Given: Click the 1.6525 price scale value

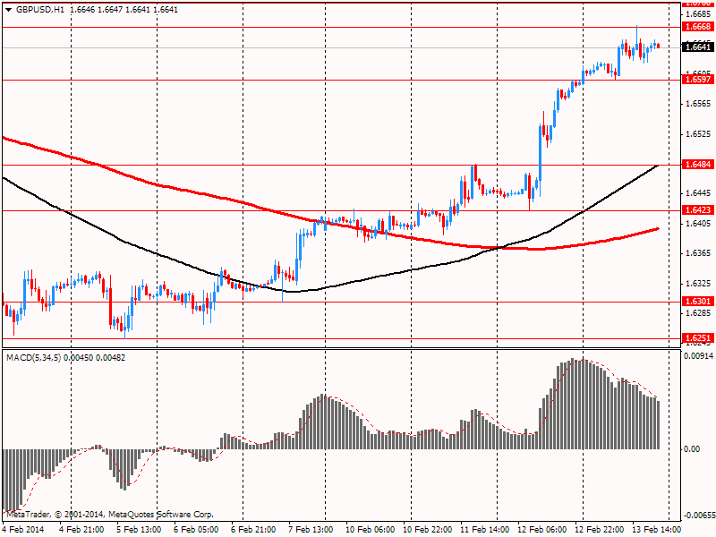Looking at the screenshot, I should (698, 134).
